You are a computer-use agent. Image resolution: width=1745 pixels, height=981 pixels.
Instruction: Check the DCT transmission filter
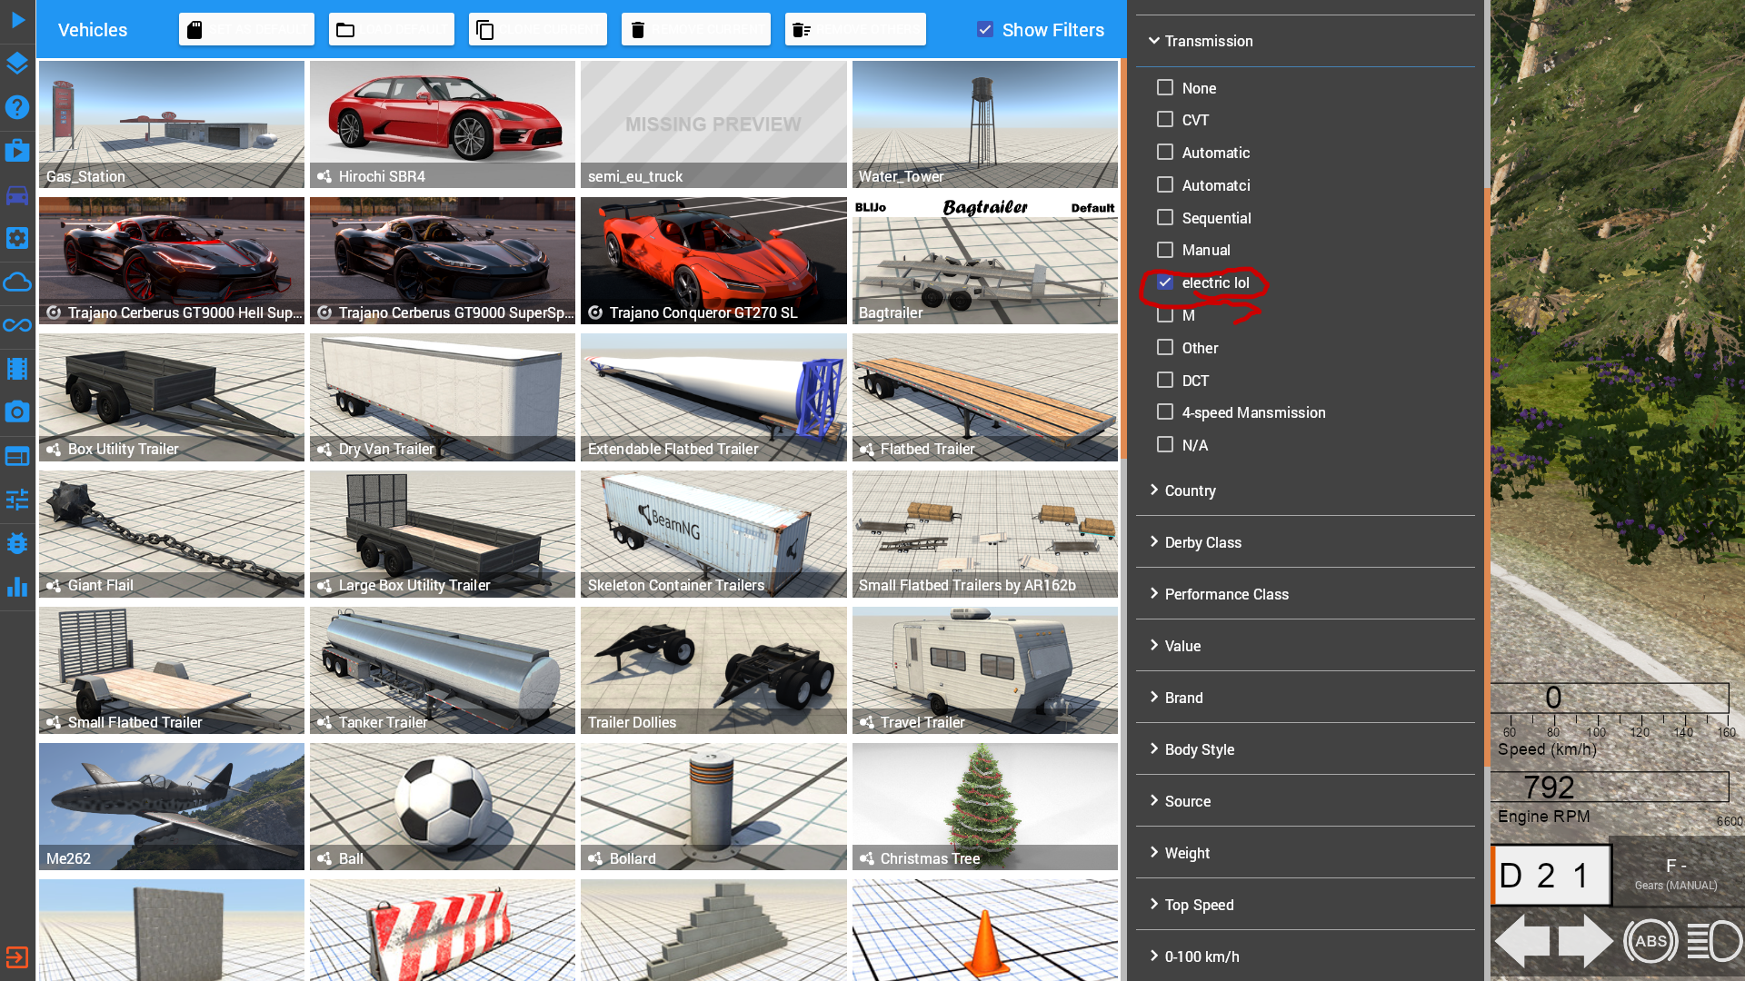click(1165, 381)
